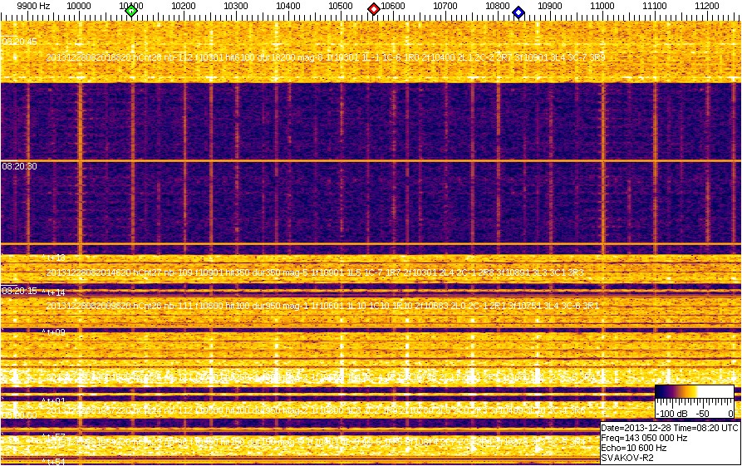The height and width of the screenshot is (466, 742).
Task: Select the 08:20:15 time marker
Action: (x=18, y=292)
